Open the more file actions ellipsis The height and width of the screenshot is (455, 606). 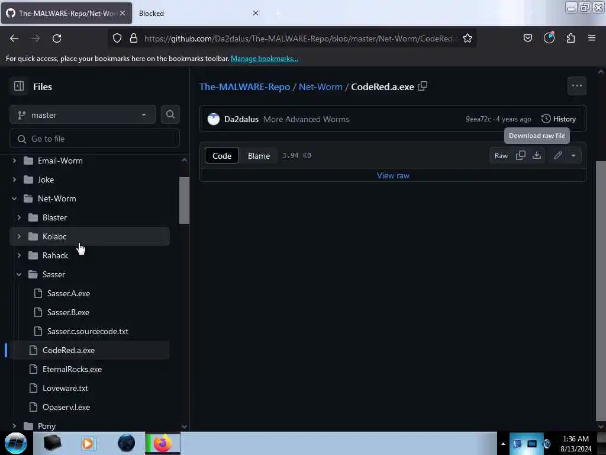(576, 86)
